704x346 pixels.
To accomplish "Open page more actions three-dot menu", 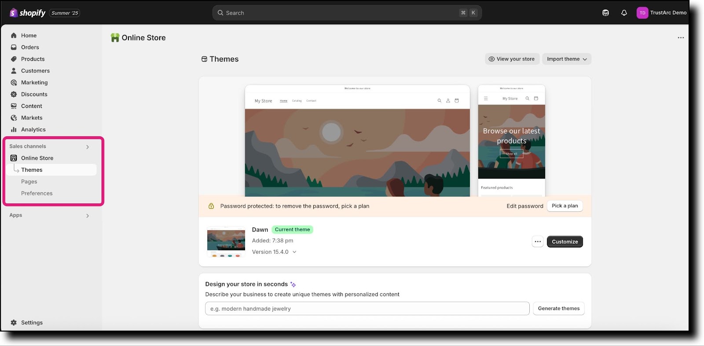I will pyautogui.click(x=681, y=38).
